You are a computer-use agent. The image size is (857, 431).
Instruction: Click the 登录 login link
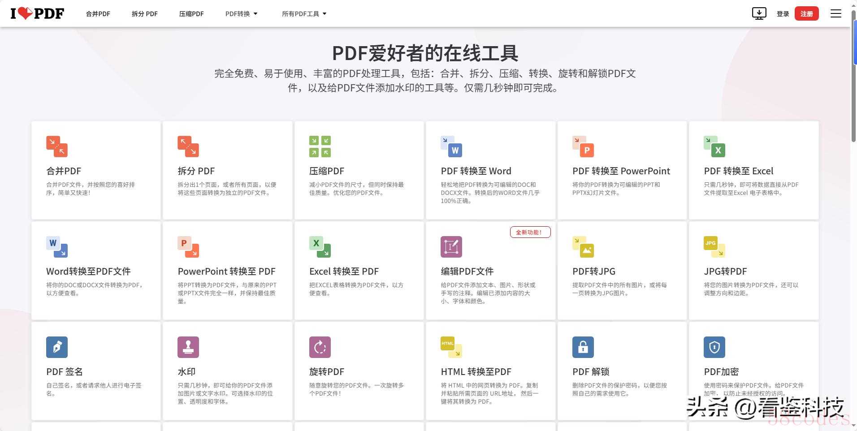(783, 14)
